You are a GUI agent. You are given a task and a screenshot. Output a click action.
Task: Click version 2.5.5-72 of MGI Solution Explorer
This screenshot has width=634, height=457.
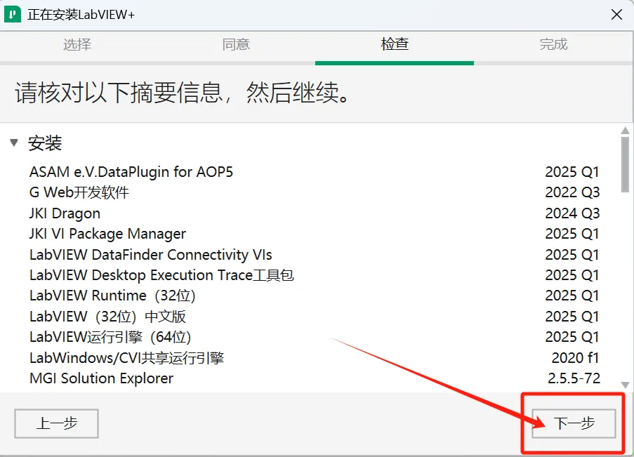point(574,378)
